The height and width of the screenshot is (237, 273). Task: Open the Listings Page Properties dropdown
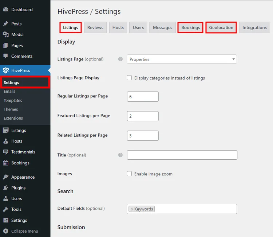click(182, 59)
